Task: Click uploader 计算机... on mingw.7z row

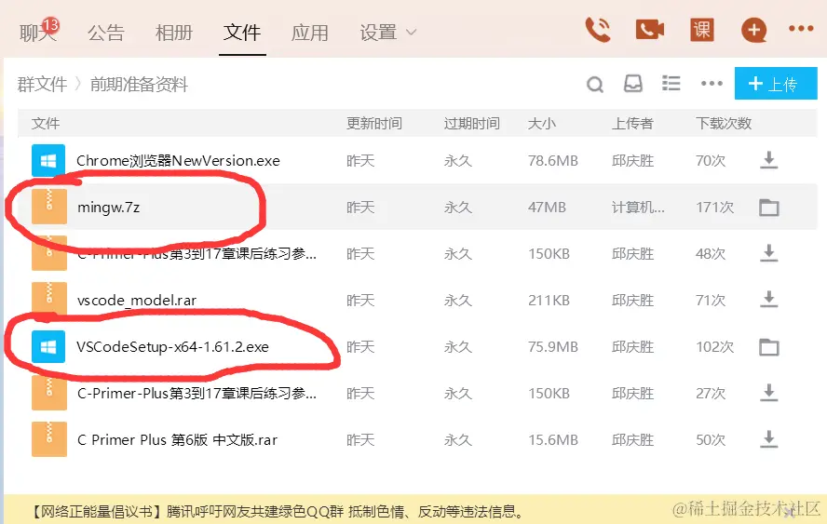Action: (x=638, y=208)
